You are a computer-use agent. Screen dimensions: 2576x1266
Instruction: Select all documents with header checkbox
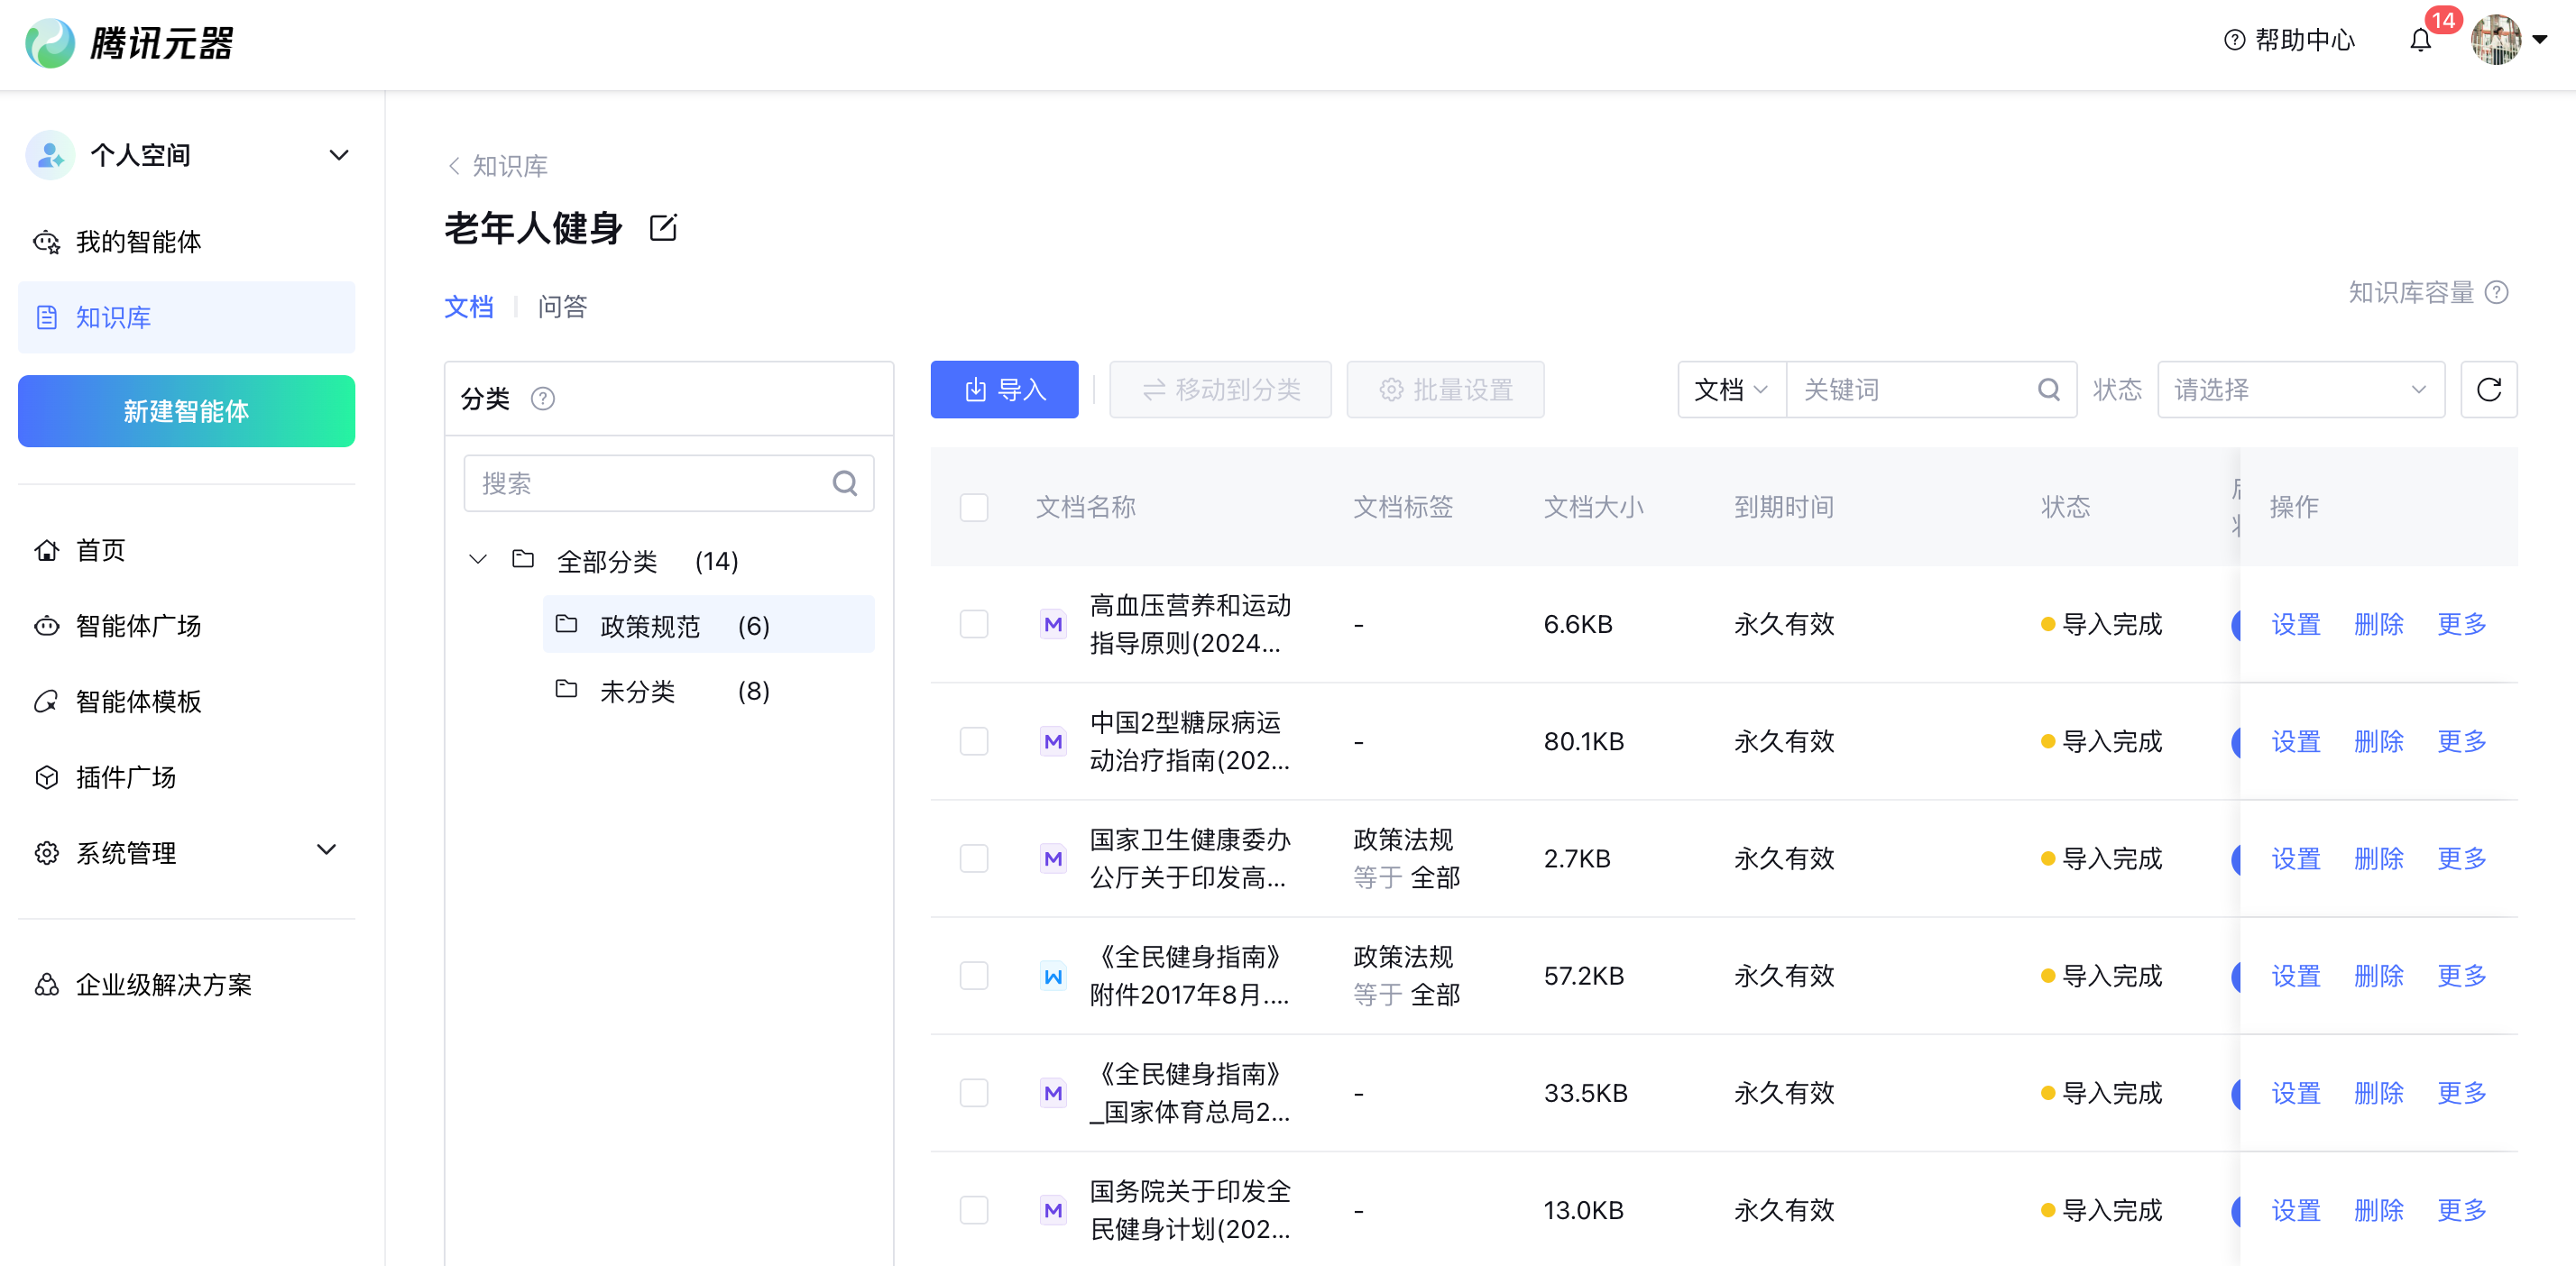coord(973,507)
